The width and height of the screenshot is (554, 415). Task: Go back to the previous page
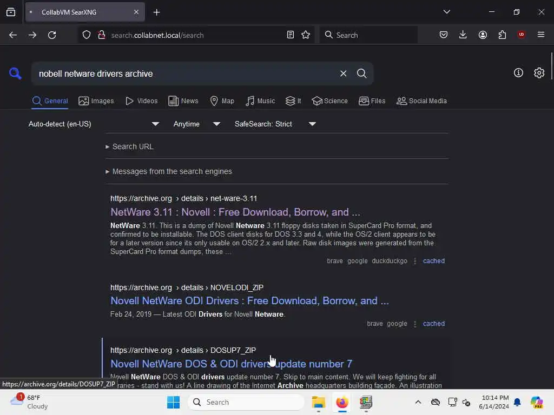pos(13,35)
